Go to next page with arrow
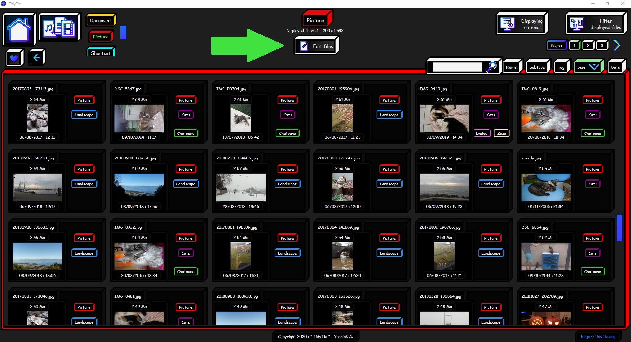Viewport: 631px width, 342px height. (617, 45)
